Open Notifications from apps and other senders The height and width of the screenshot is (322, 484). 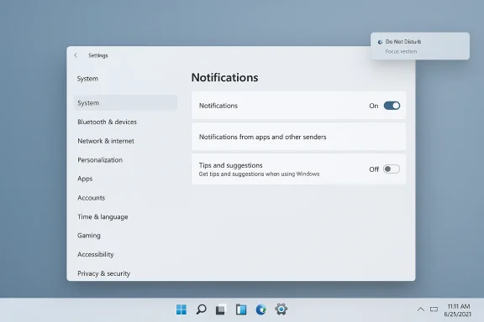pyautogui.click(x=298, y=137)
